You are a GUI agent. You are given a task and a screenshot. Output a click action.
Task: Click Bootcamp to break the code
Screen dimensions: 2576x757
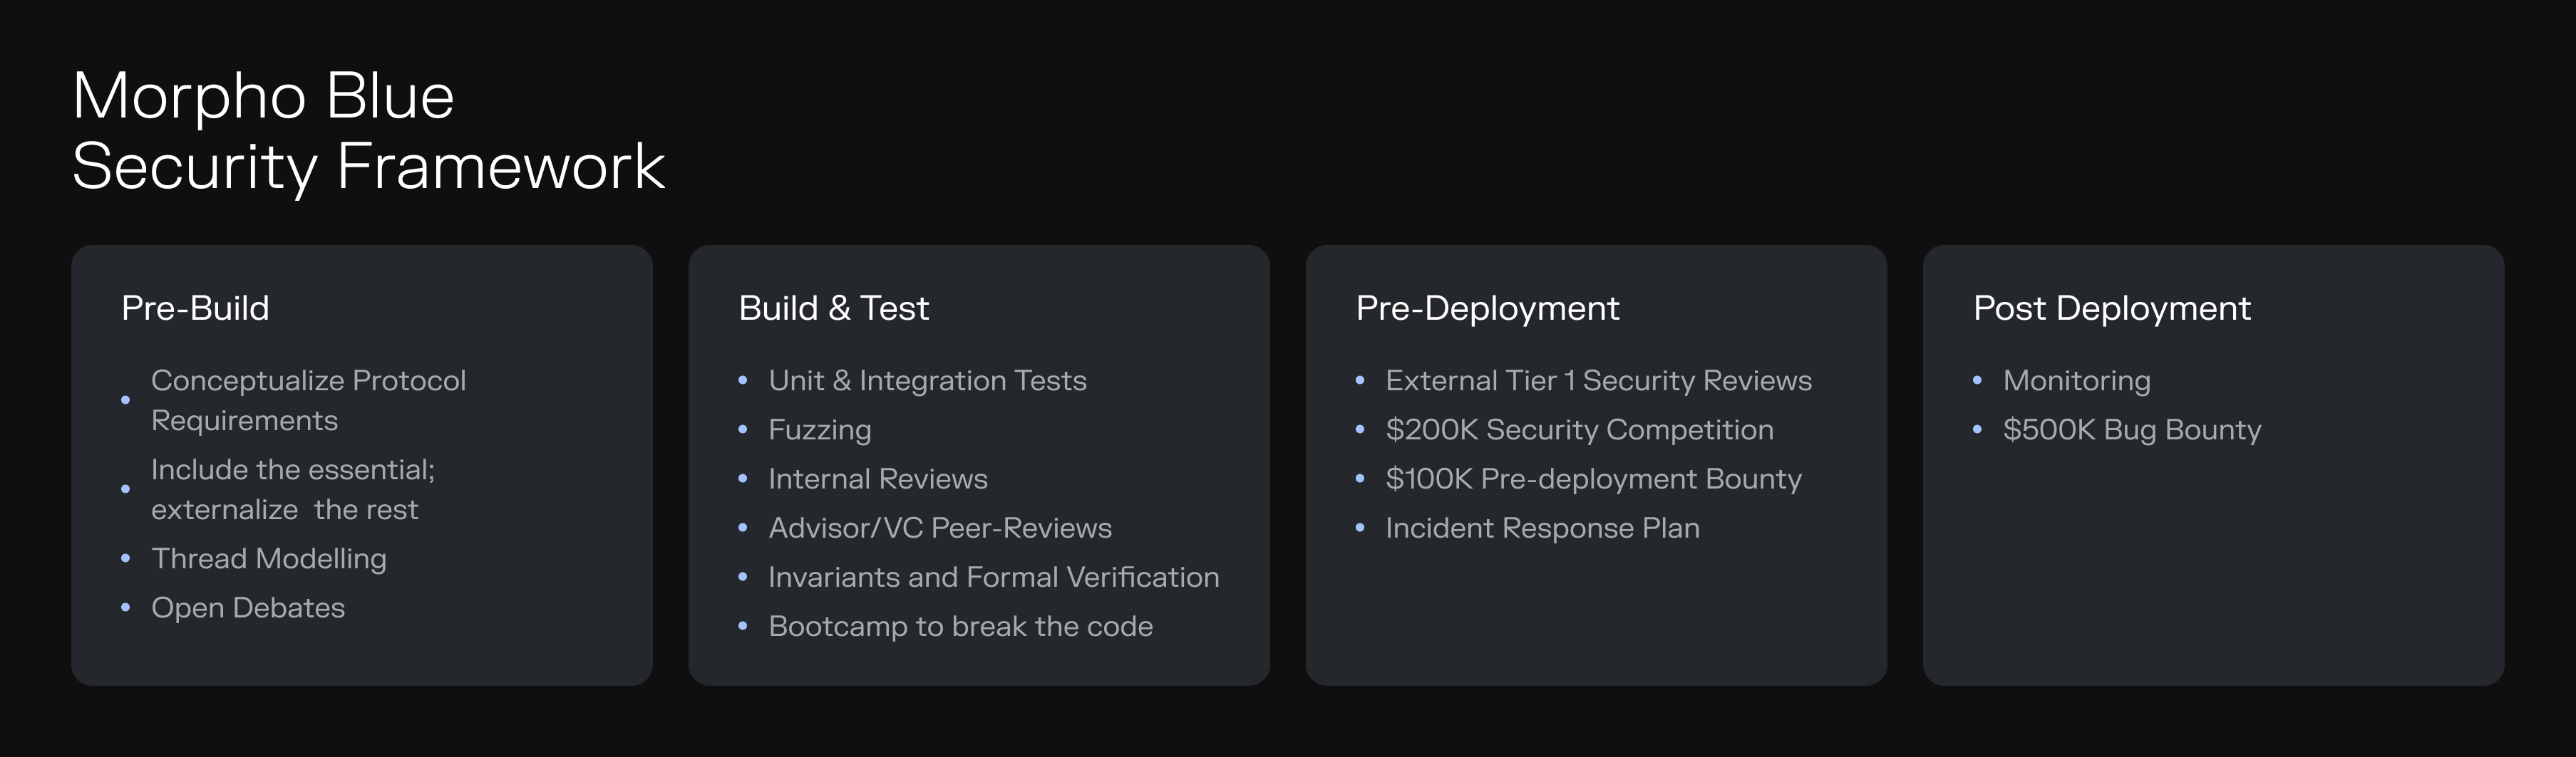tap(960, 626)
